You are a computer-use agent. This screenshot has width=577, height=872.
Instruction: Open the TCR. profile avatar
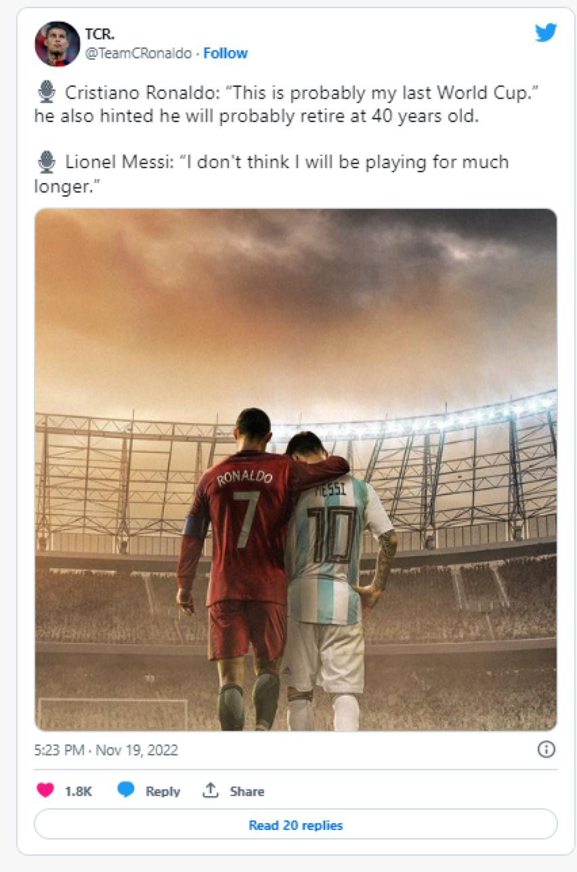(x=57, y=43)
